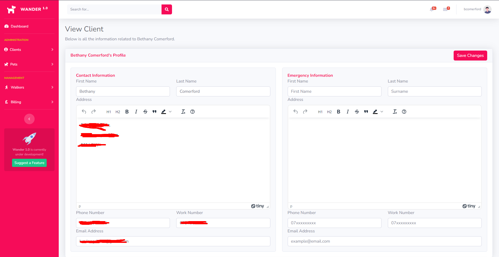Viewport: 499px width, 257px height.
Task: Open help in emergency address editor
Action: coord(404,112)
